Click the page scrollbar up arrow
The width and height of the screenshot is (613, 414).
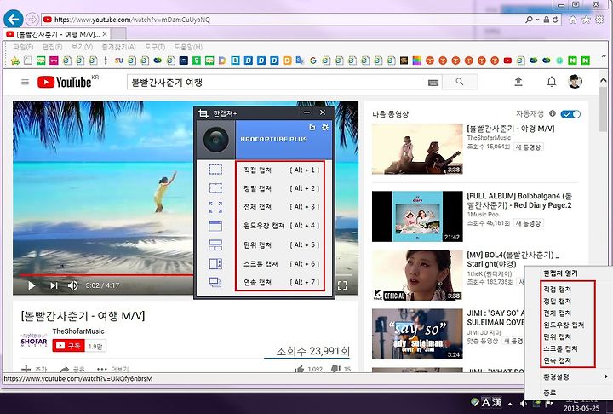(604, 80)
